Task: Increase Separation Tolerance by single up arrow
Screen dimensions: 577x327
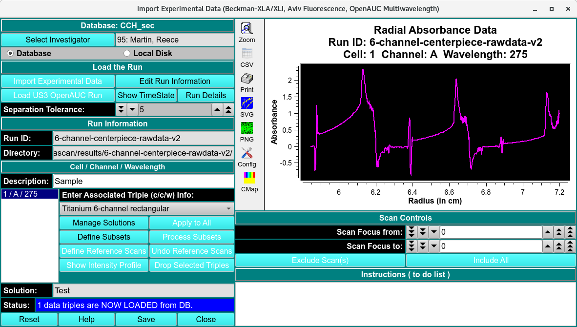Action: click(x=218, y=109)
